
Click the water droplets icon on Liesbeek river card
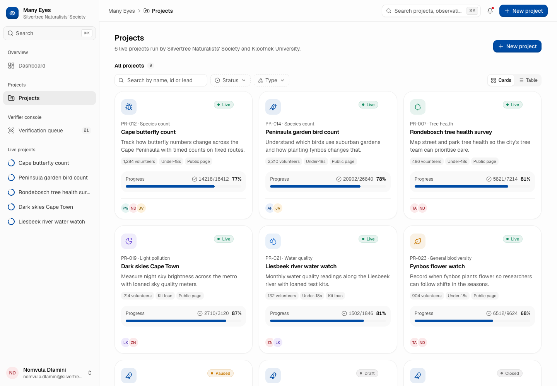273,241
